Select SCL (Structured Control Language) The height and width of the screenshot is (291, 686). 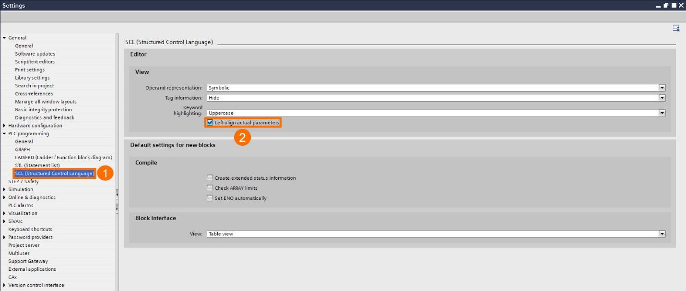(54, 174)
